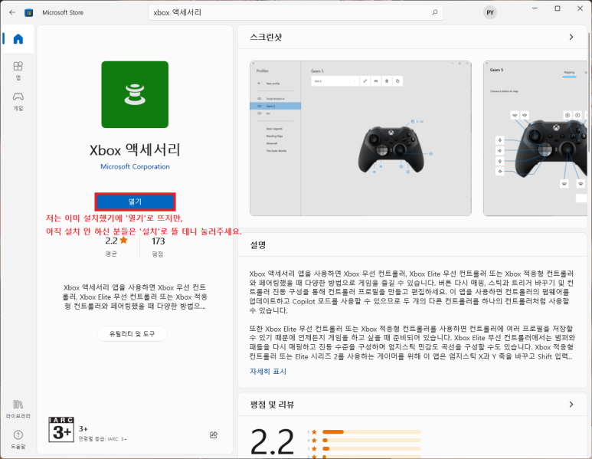Click the 5-star rating bar
This screenshot has width=592, height=459.
[371, 432]
